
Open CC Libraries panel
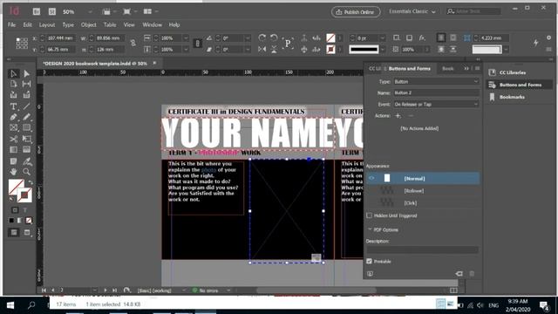pyautogui.click(x=513, y=72)
